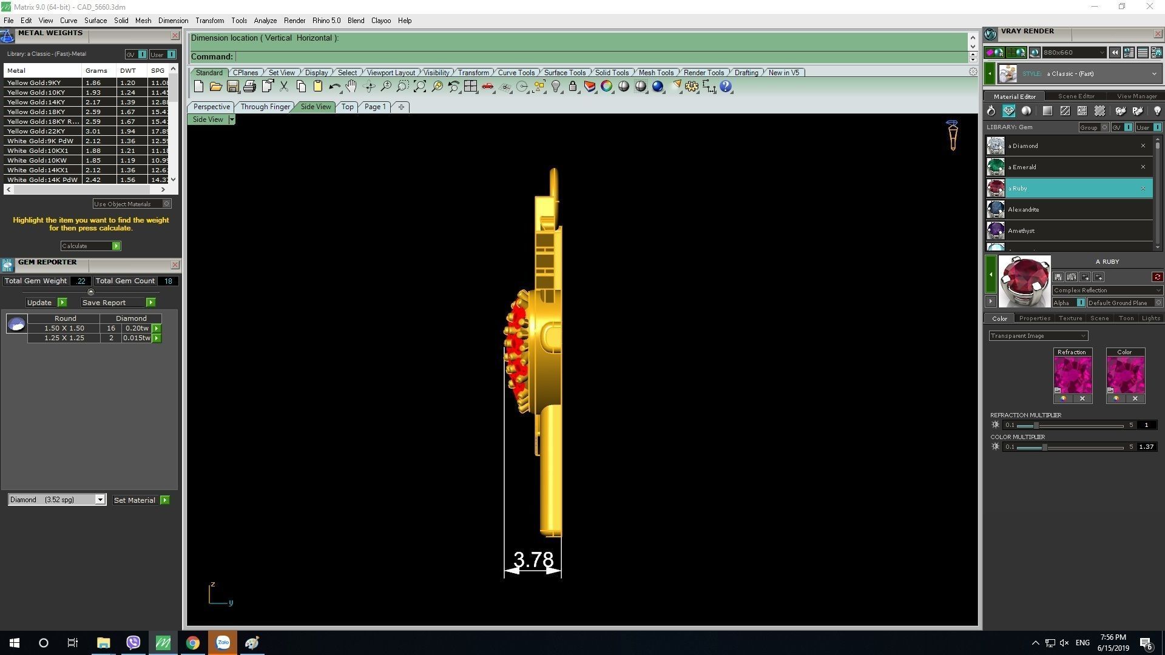Screen dimensions: 1165x655
Task: Click the Undo arrow icon
Action: pos(334,87)
